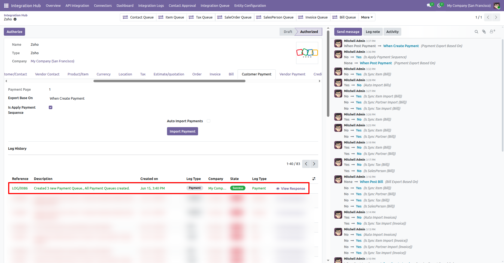Edit the Name field value Zoho
504x263 pixels.
click(x=35, y=45)
